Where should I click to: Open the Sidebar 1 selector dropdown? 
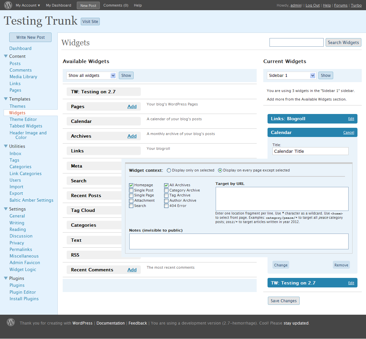click(x=291, y=76)
